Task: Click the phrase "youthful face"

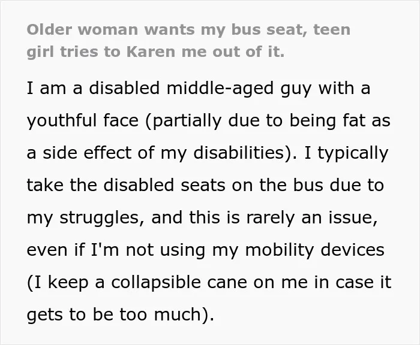Action: pos(83,121)
